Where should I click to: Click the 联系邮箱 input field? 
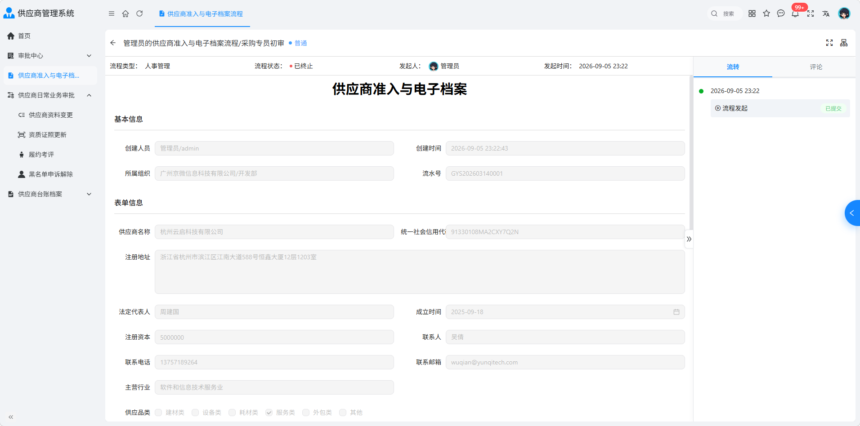coord(565,362)
